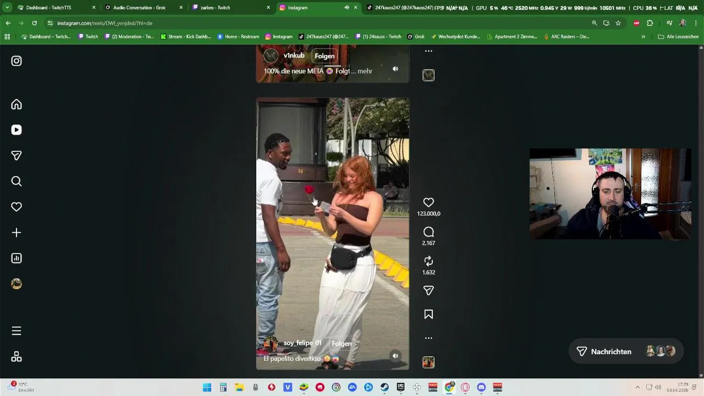Show hidden tray icons chevron
704x396 pixels.
click(x=637, y=387)
